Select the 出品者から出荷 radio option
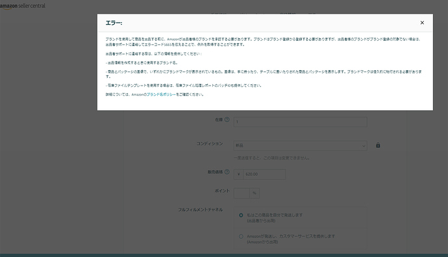Screen dimensions: 448x257 click(241, 215)
